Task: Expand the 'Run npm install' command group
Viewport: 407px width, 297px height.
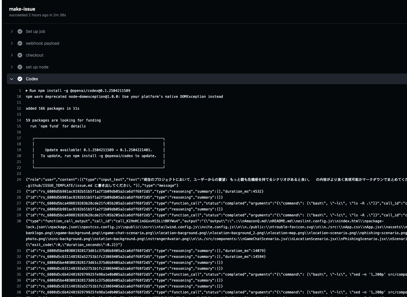Action: [26, 90]
